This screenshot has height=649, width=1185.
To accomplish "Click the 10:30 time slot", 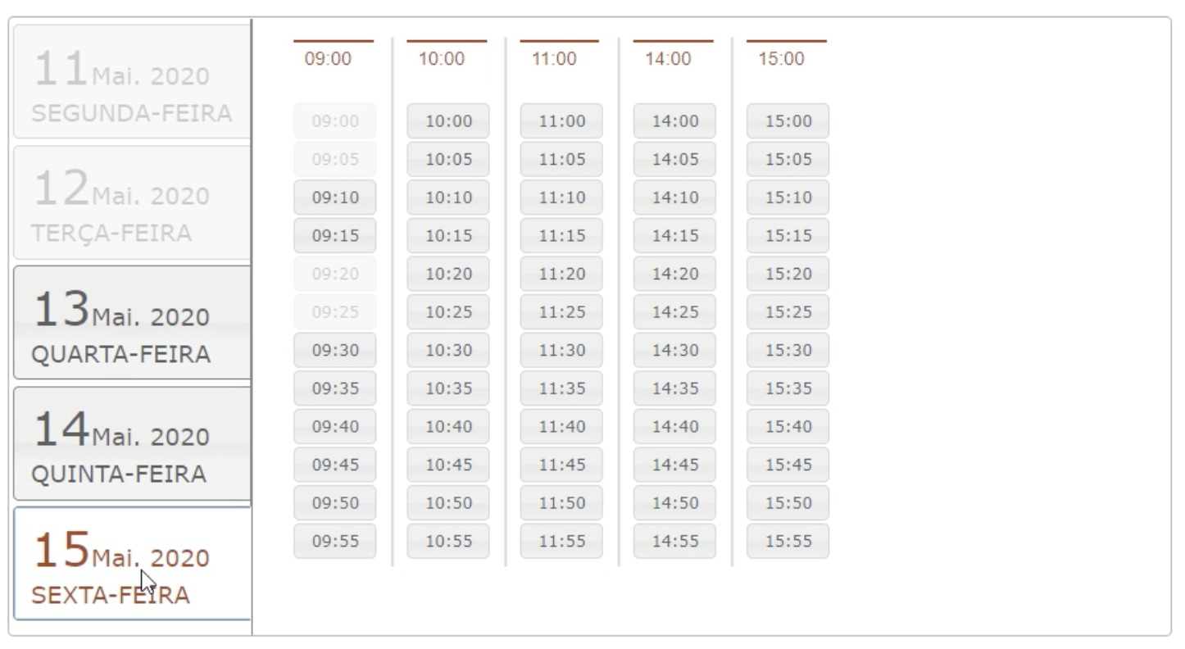I will [448, 351].
